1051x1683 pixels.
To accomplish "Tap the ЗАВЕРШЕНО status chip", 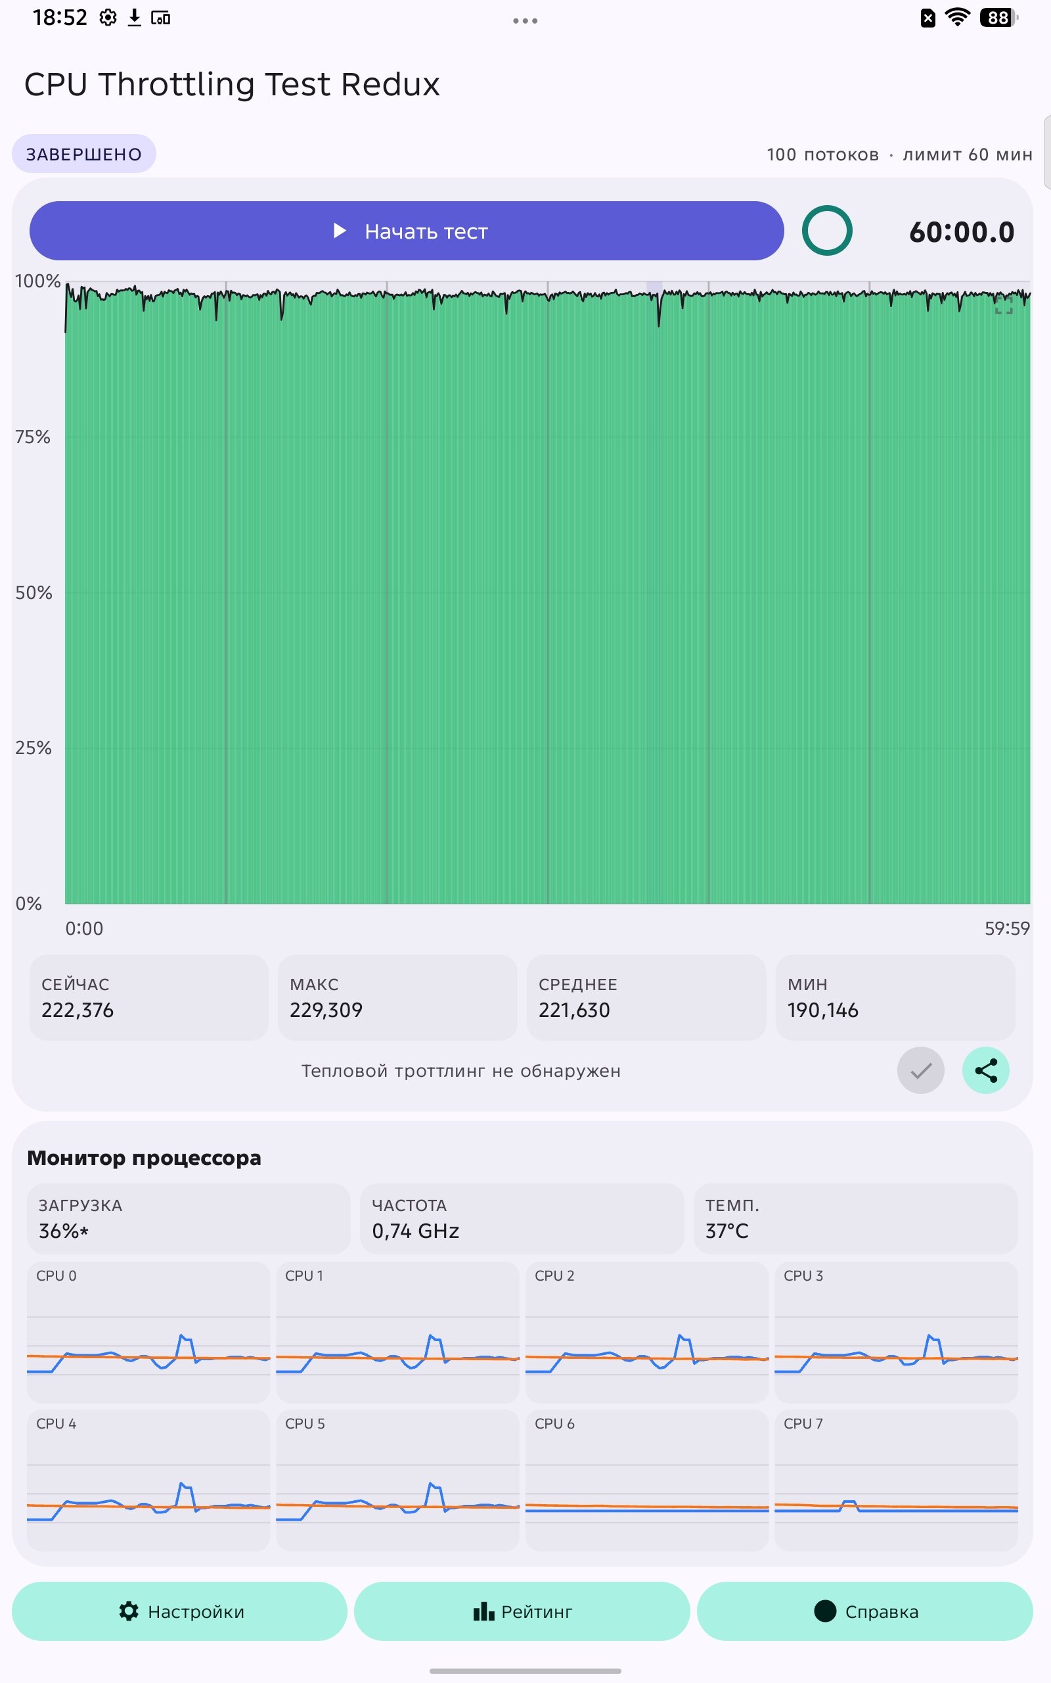I will pos(84,154).
